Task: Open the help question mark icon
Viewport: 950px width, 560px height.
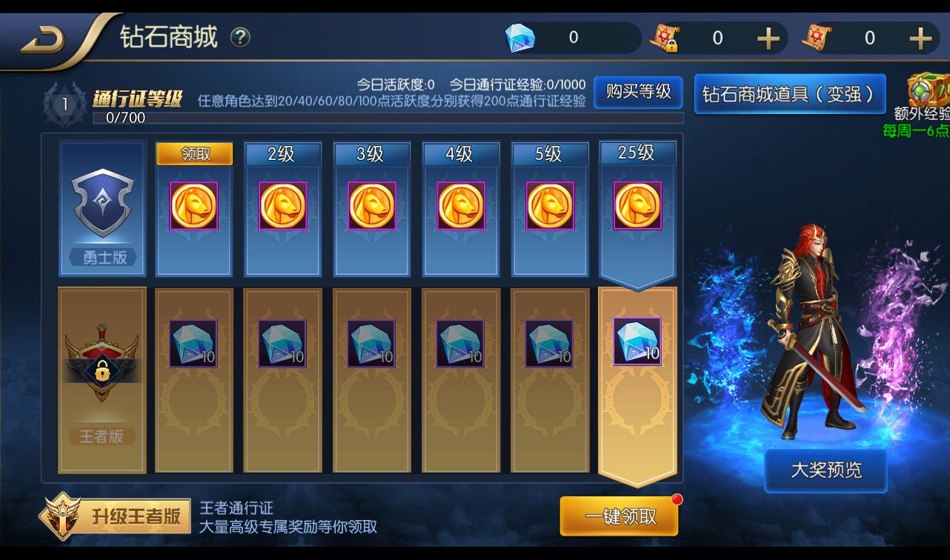Action: 240,37
